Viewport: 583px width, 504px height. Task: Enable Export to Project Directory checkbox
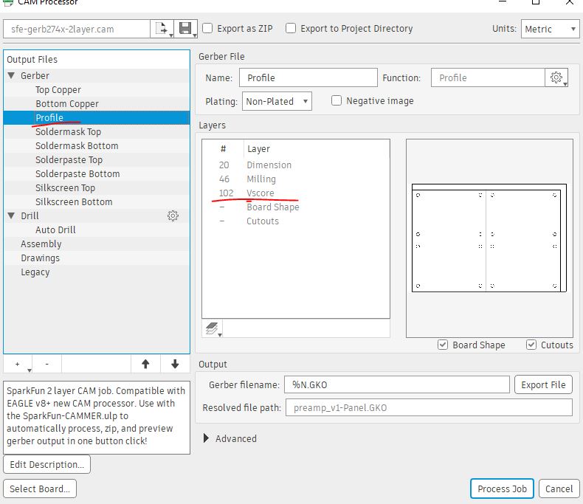coord(290,28)
